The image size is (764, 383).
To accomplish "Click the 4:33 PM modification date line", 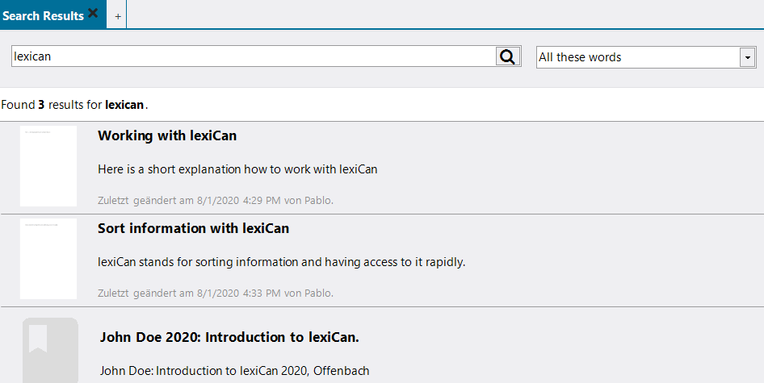I will click(215, 293).
